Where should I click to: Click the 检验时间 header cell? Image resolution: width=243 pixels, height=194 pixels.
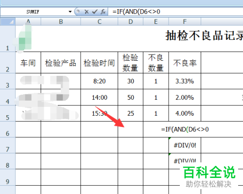[99, 63]
